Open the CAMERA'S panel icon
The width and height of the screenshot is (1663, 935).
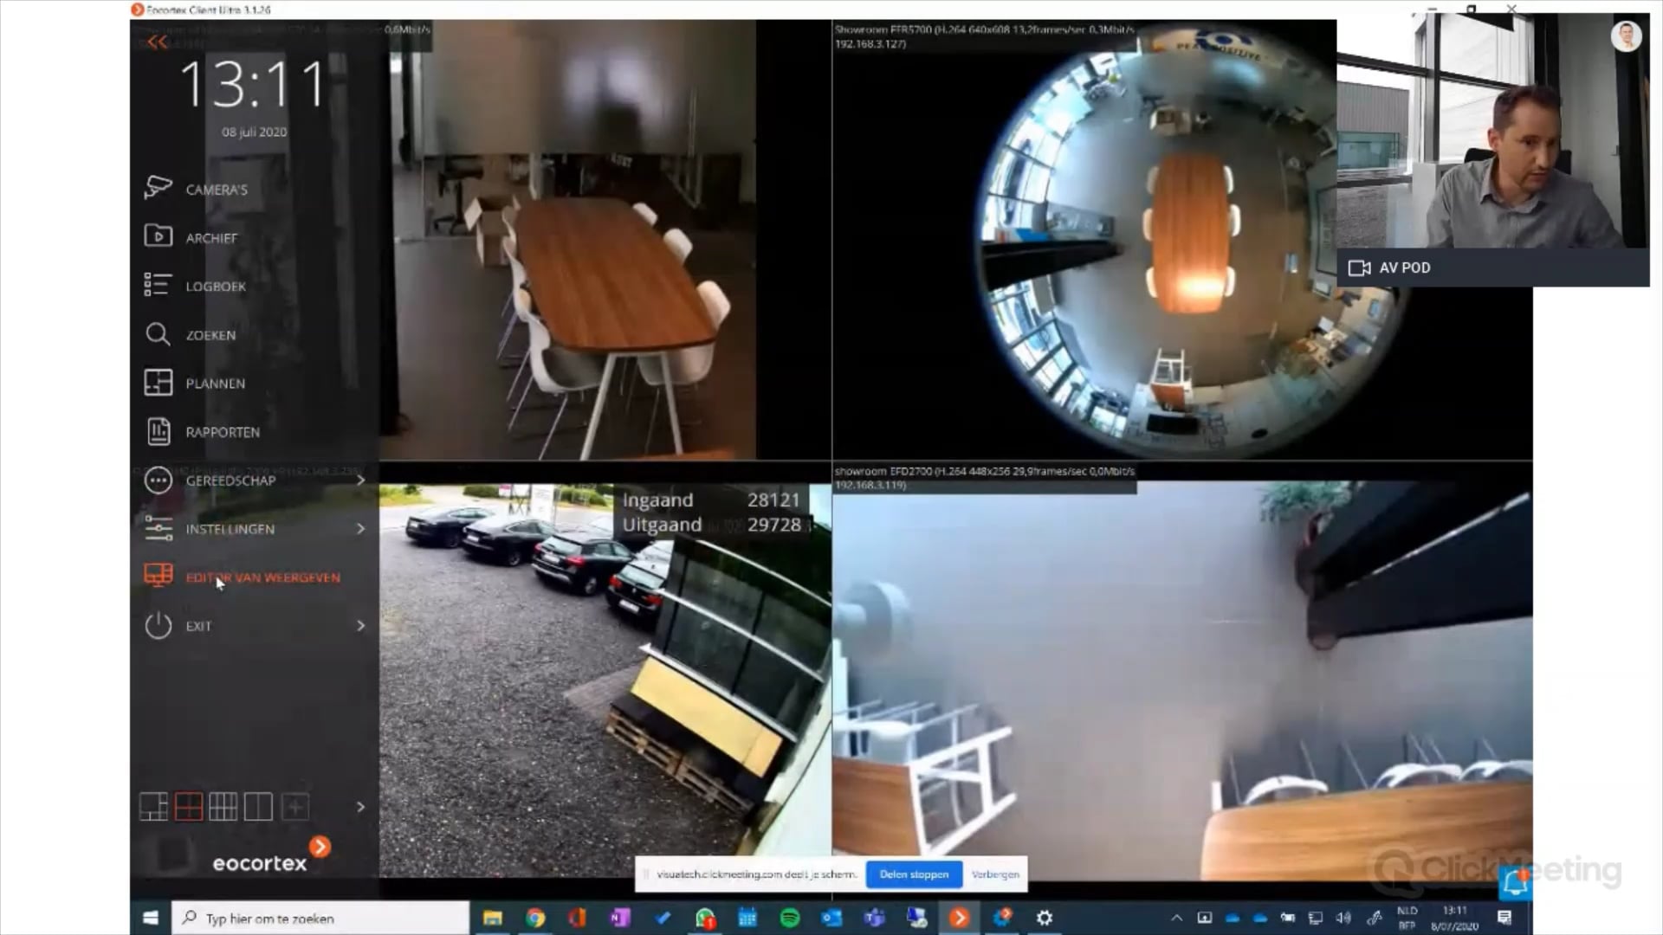[x=159, y=188]
